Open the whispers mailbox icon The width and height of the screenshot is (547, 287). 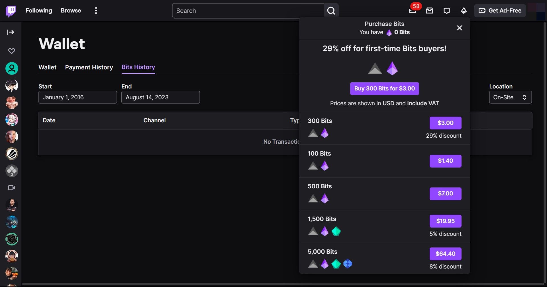click(429, 11)
